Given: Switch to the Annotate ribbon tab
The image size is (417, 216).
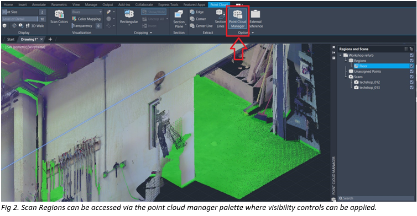Looking at the screenshot, I should pos(39,4).
